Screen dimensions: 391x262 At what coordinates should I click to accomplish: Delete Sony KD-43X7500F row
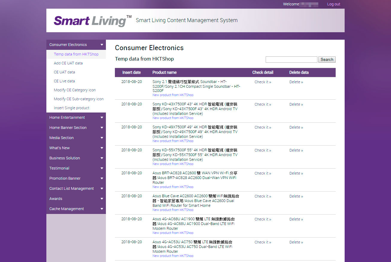click(296, 104)
